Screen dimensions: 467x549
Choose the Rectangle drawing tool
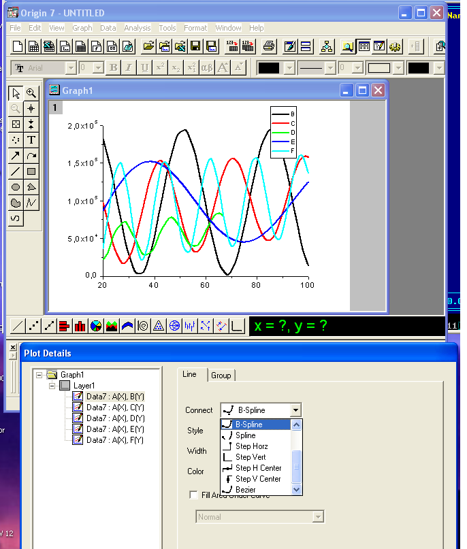pos(31,171)
